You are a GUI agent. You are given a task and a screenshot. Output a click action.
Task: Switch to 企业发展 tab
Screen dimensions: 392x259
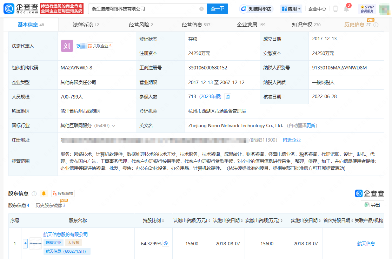[251, 25]
